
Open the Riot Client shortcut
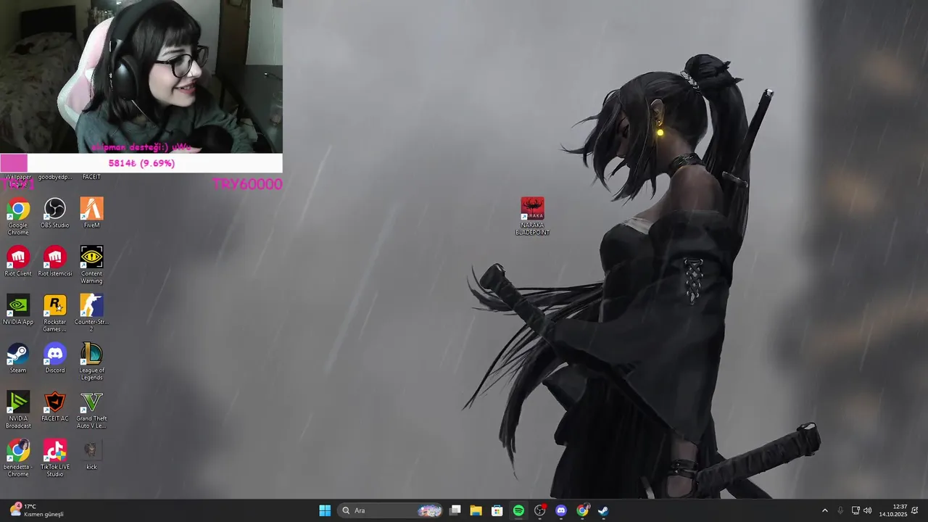click(x=18, y=261)
